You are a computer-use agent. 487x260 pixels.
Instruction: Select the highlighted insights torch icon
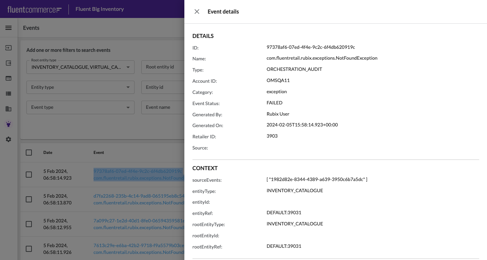[x=8, y=124]
